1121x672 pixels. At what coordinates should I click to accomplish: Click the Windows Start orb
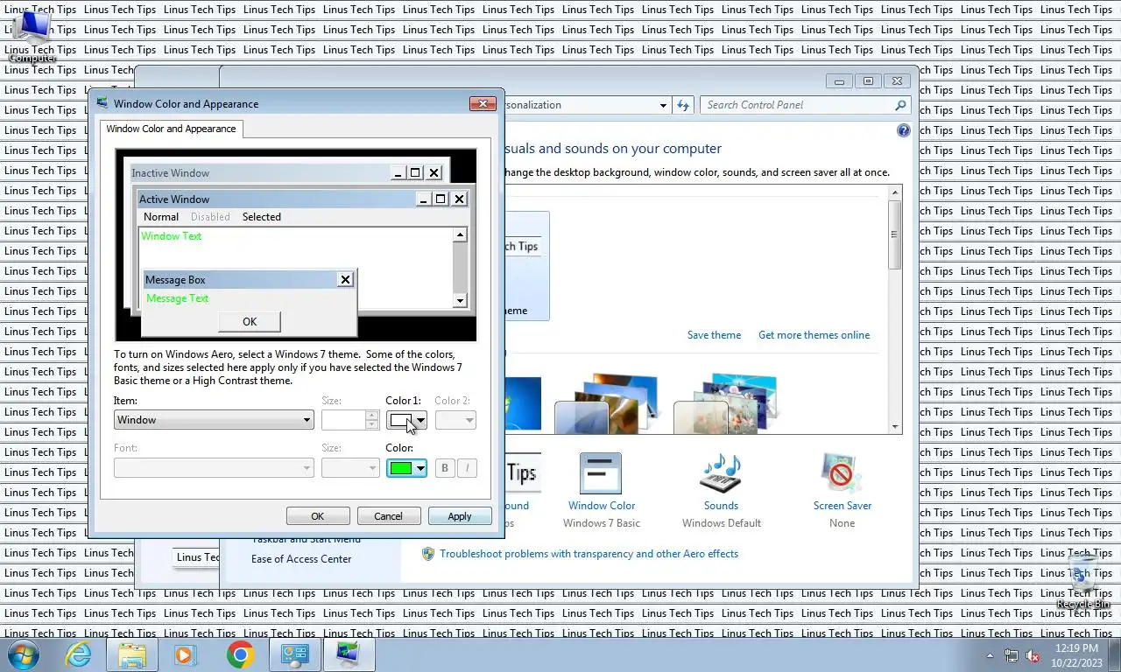(23, 654)
